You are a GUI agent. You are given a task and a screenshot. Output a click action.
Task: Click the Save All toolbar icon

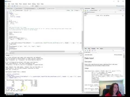[14, 6]
